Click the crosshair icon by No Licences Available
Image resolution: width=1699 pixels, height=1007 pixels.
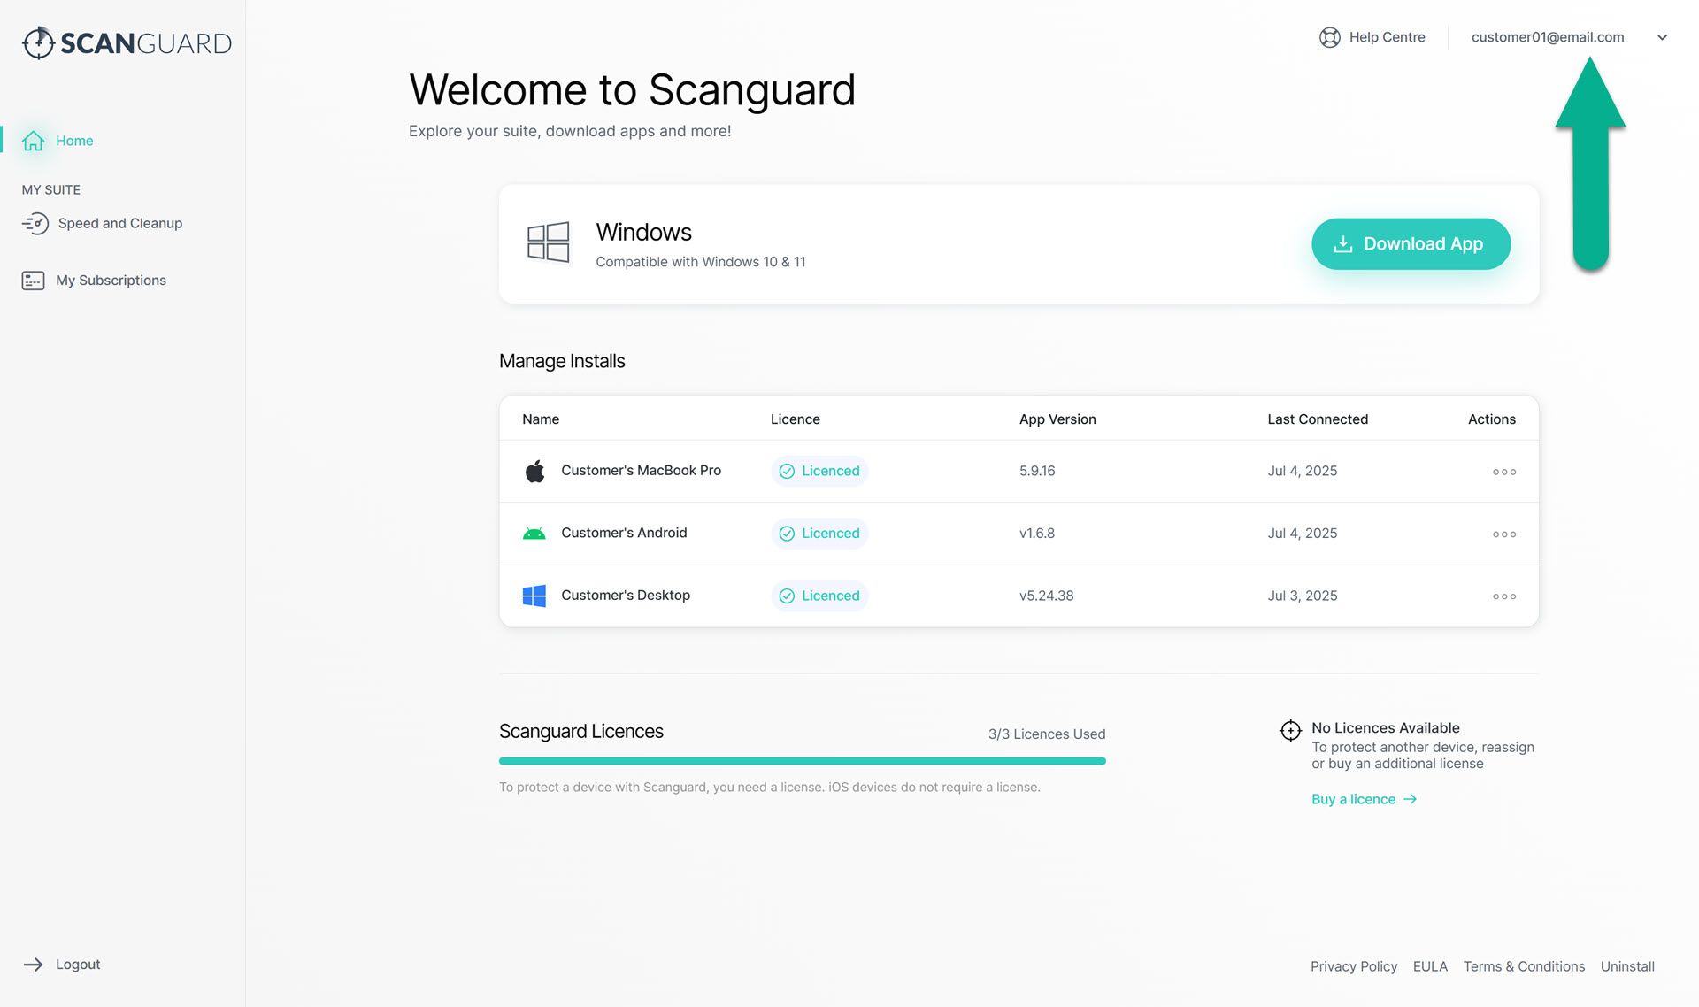(1290, 730)
